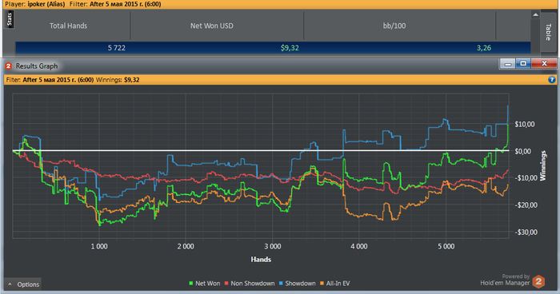Toggle the Net Won legend series
560x294 pixels.
click(x=205, y=284)
